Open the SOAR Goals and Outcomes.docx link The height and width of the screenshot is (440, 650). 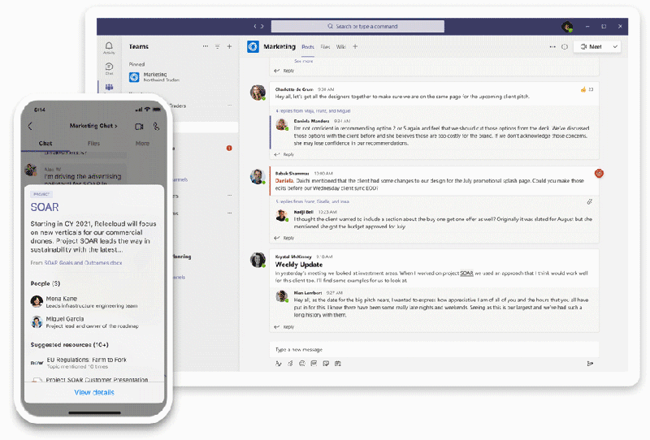tap(77, 262)
